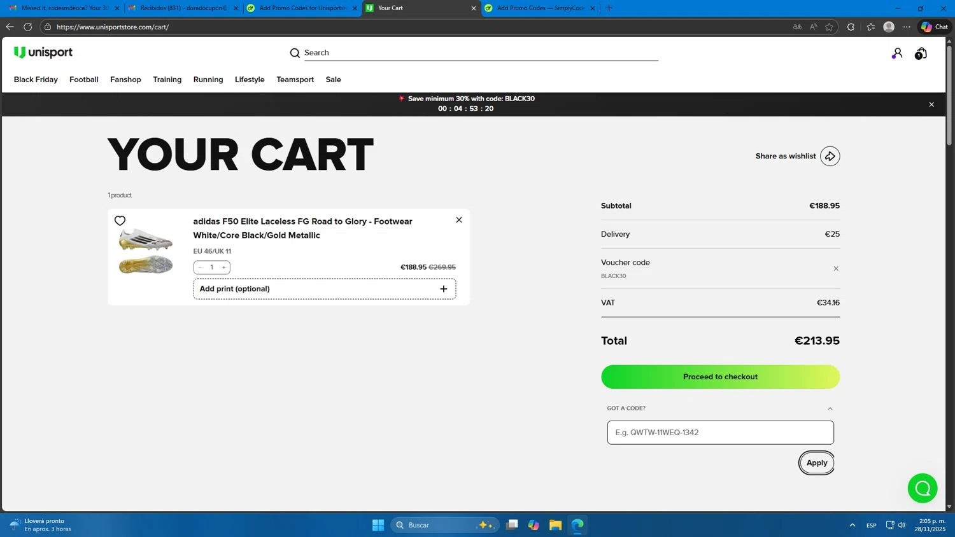Click the browser address bar URL

113,27
